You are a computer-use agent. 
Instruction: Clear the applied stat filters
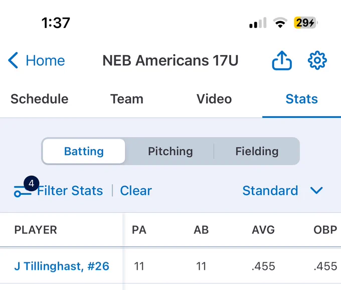pos(136,191)
